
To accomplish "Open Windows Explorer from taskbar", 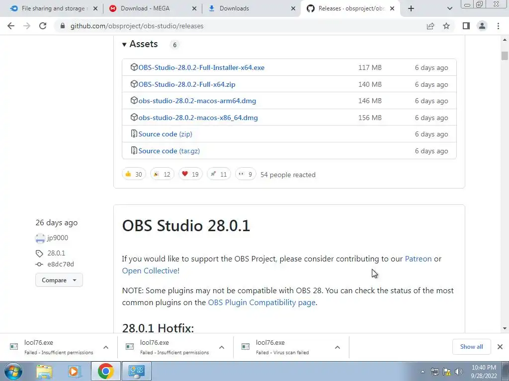I will click(x=44, y=371).
